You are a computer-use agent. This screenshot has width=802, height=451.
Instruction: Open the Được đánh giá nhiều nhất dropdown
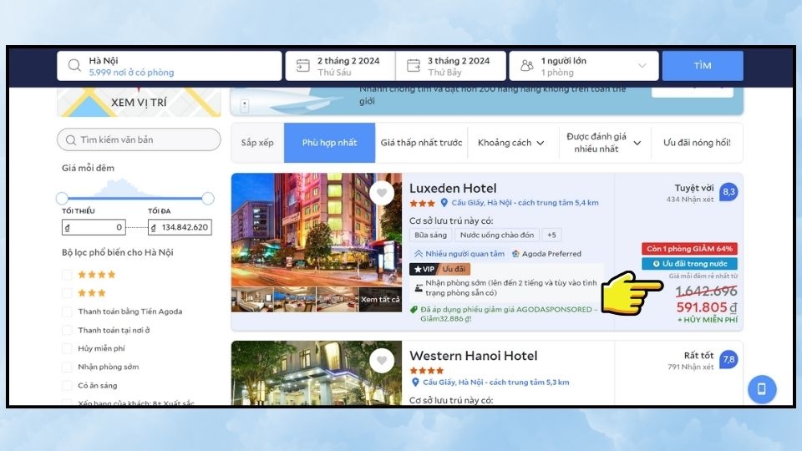pyautogui.click(x=603, y=143)
